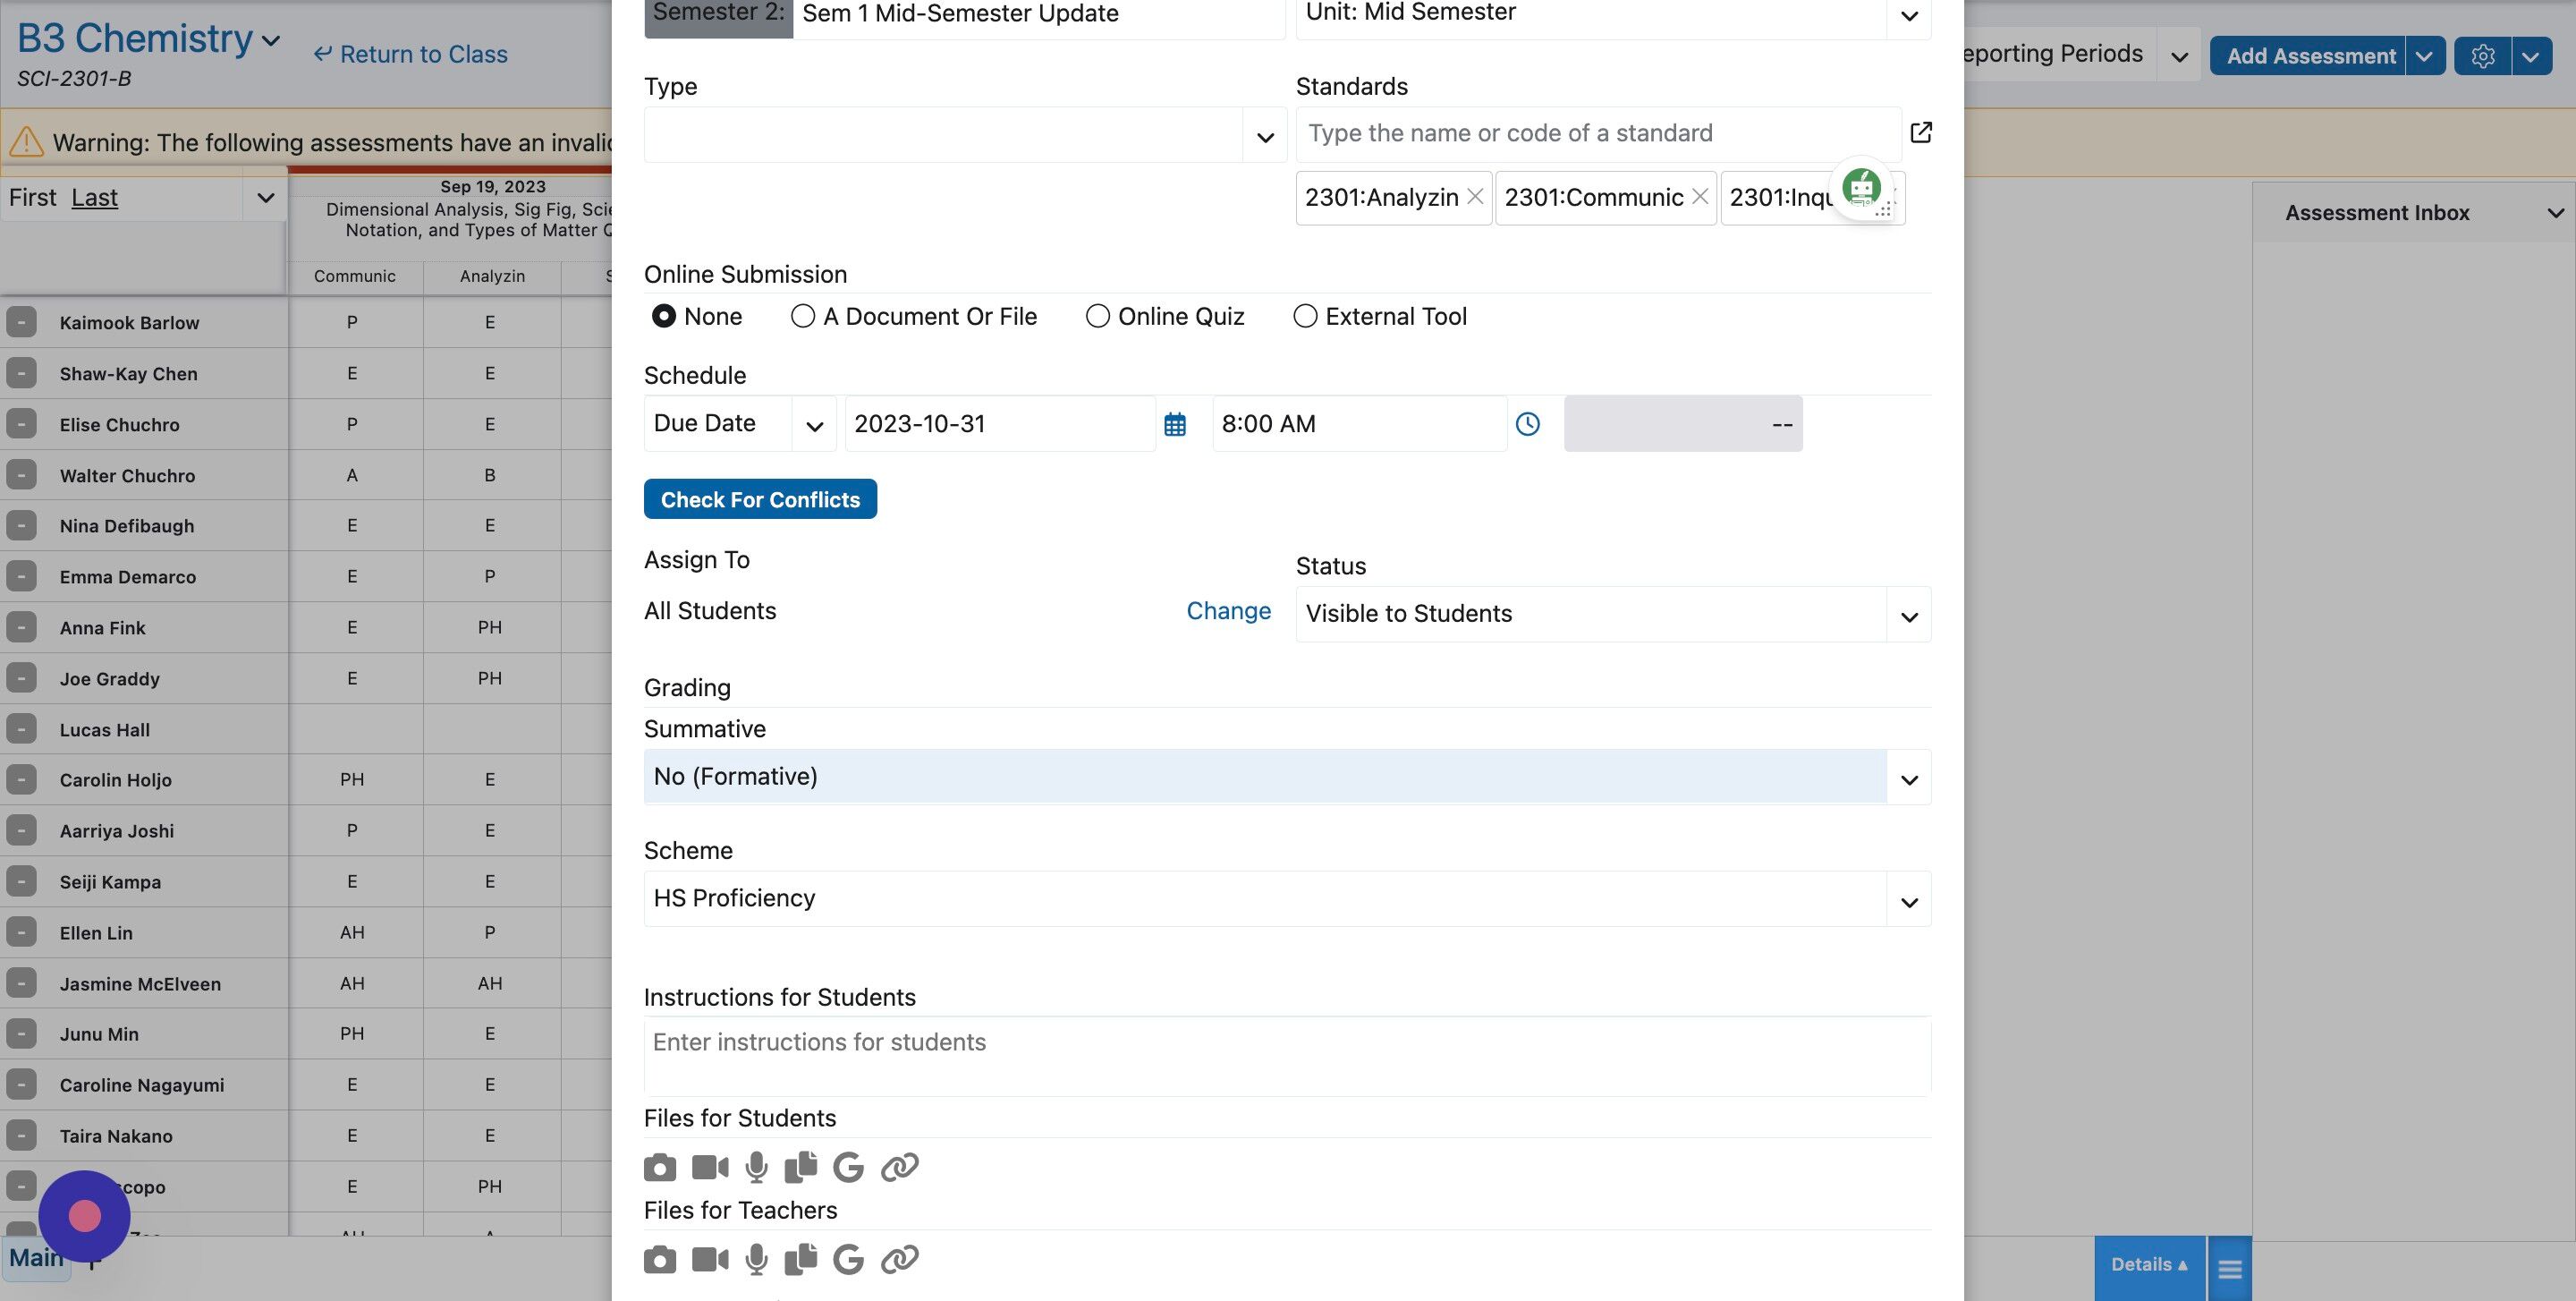This screenshot has height=1301, width=2576.
Task: Open the Reporting Periods dropdown
Action: pos(2179,56)
